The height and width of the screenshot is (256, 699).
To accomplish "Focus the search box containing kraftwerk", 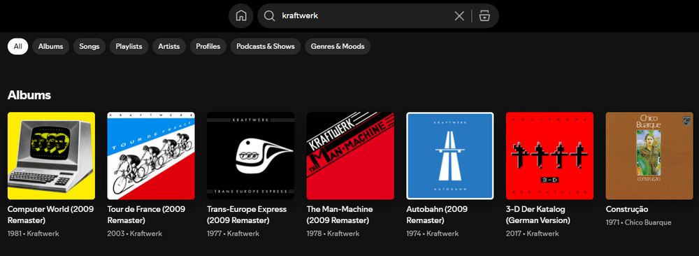I will click(378, 16).
